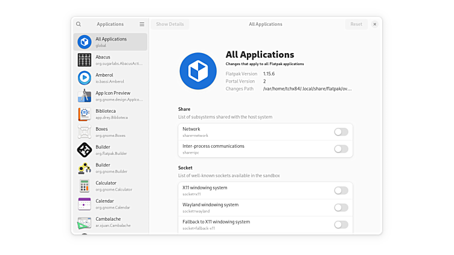Click the Show Details button
The width and height of the screenshot is (454, 255).
170,24
